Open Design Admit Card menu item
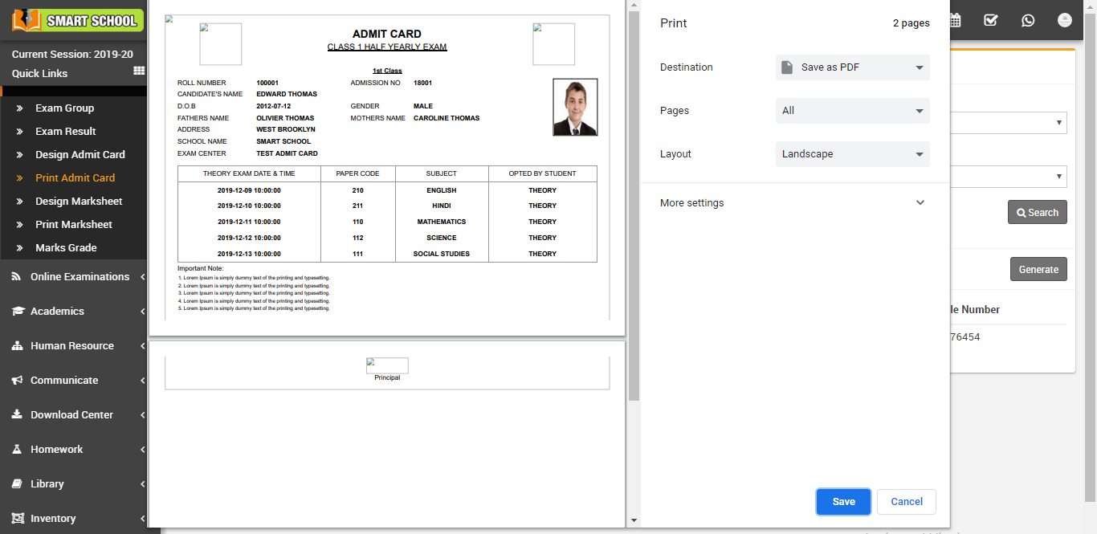This screenshot has width=1097, height=534. click(x=80, y=154)
